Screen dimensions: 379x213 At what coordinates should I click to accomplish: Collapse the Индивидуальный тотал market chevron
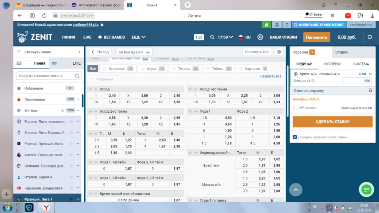click(196, 153)
